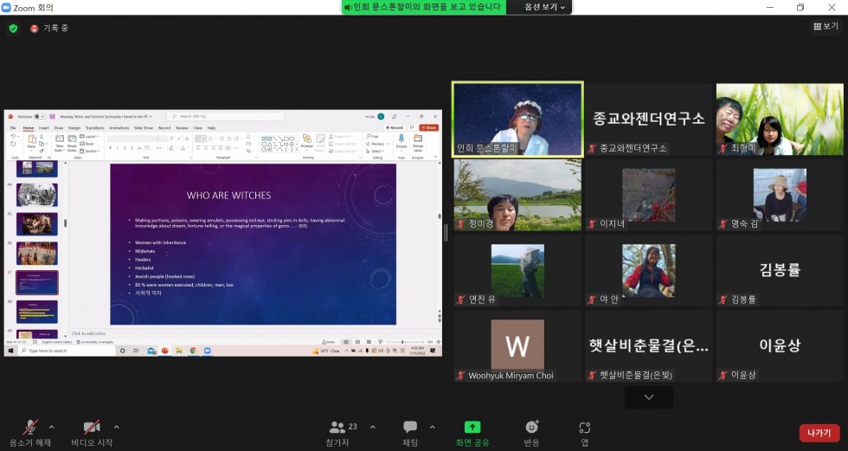The height and width of the screenshot is (451, 848).
Task: Show next page of gallery participants
Action: [x=648, y=396]
